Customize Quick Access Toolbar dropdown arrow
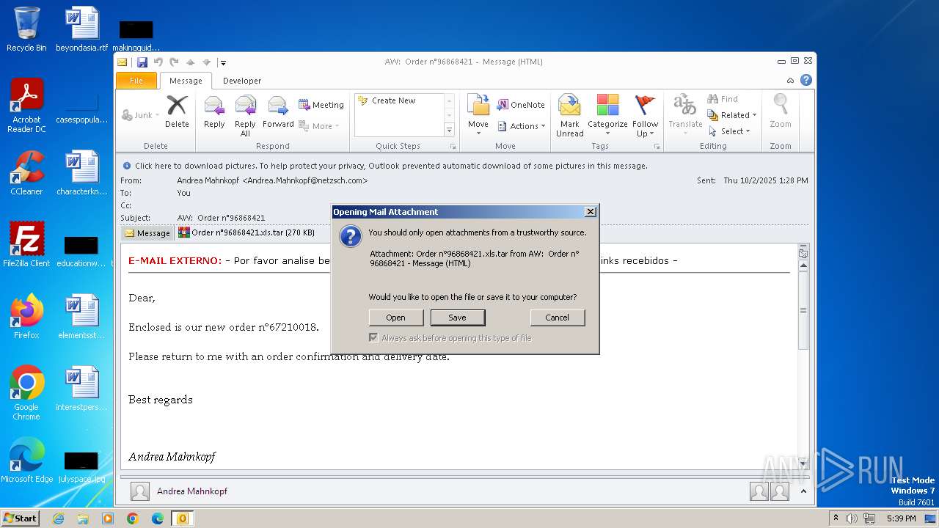 223,62
